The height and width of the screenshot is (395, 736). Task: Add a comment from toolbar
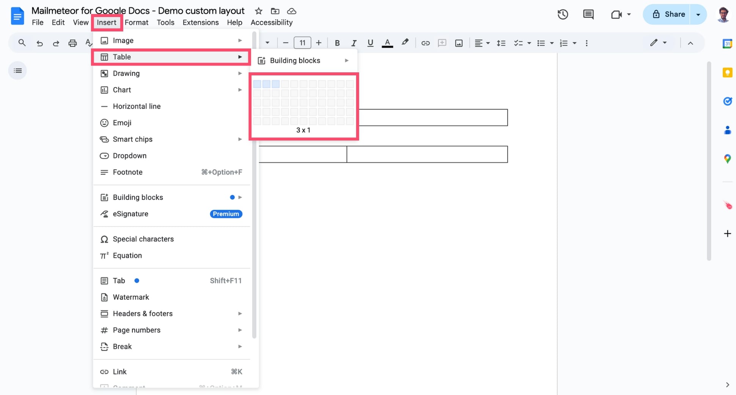point(442,43)
